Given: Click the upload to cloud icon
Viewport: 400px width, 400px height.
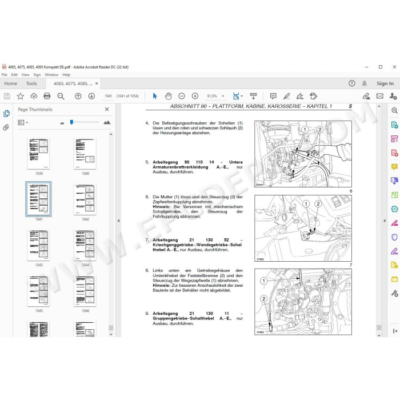Looking at the screenshot, I should coord(34,96).
